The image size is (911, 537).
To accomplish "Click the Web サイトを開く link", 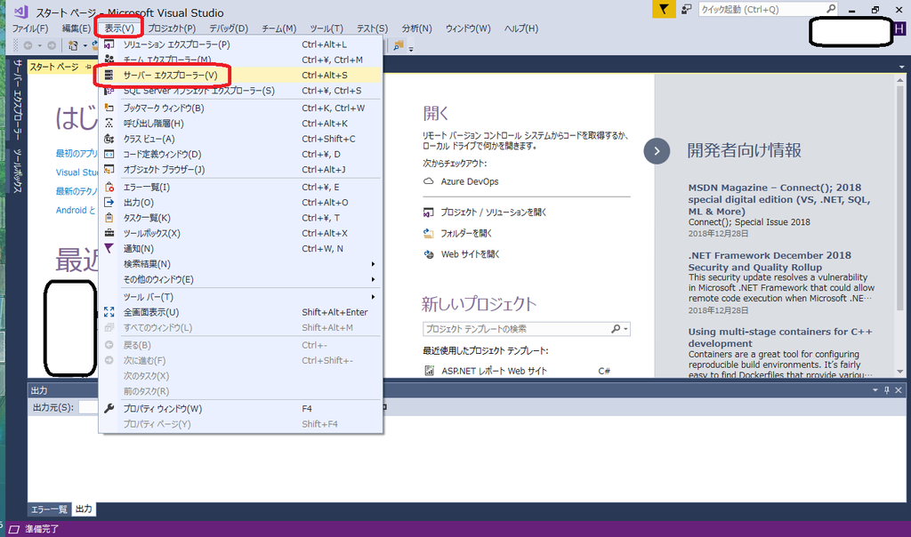I will click(x=470, y=254).
